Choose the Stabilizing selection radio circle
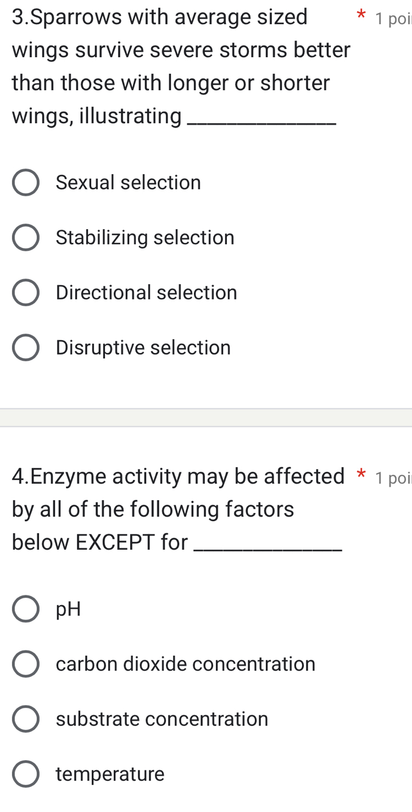 click(x=26, y=238)
